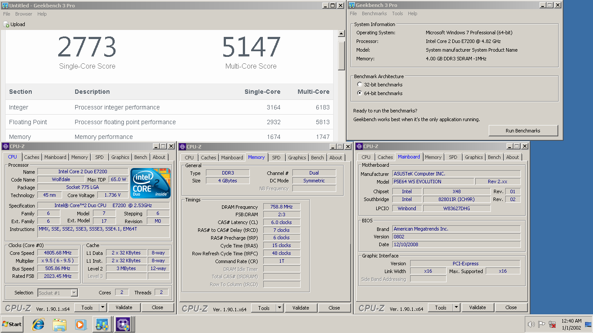Click the Upload icon in Geekbench toolbar

[6, 25]
